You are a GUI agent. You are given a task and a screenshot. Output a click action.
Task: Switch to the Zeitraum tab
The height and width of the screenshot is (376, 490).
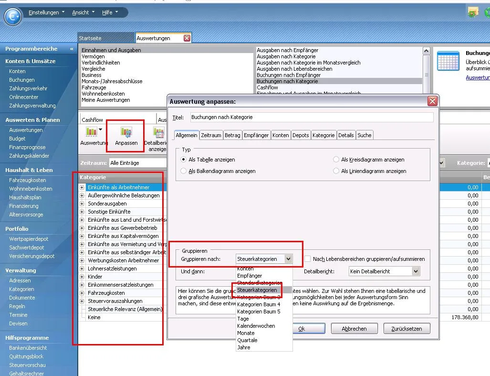[211, 135]
